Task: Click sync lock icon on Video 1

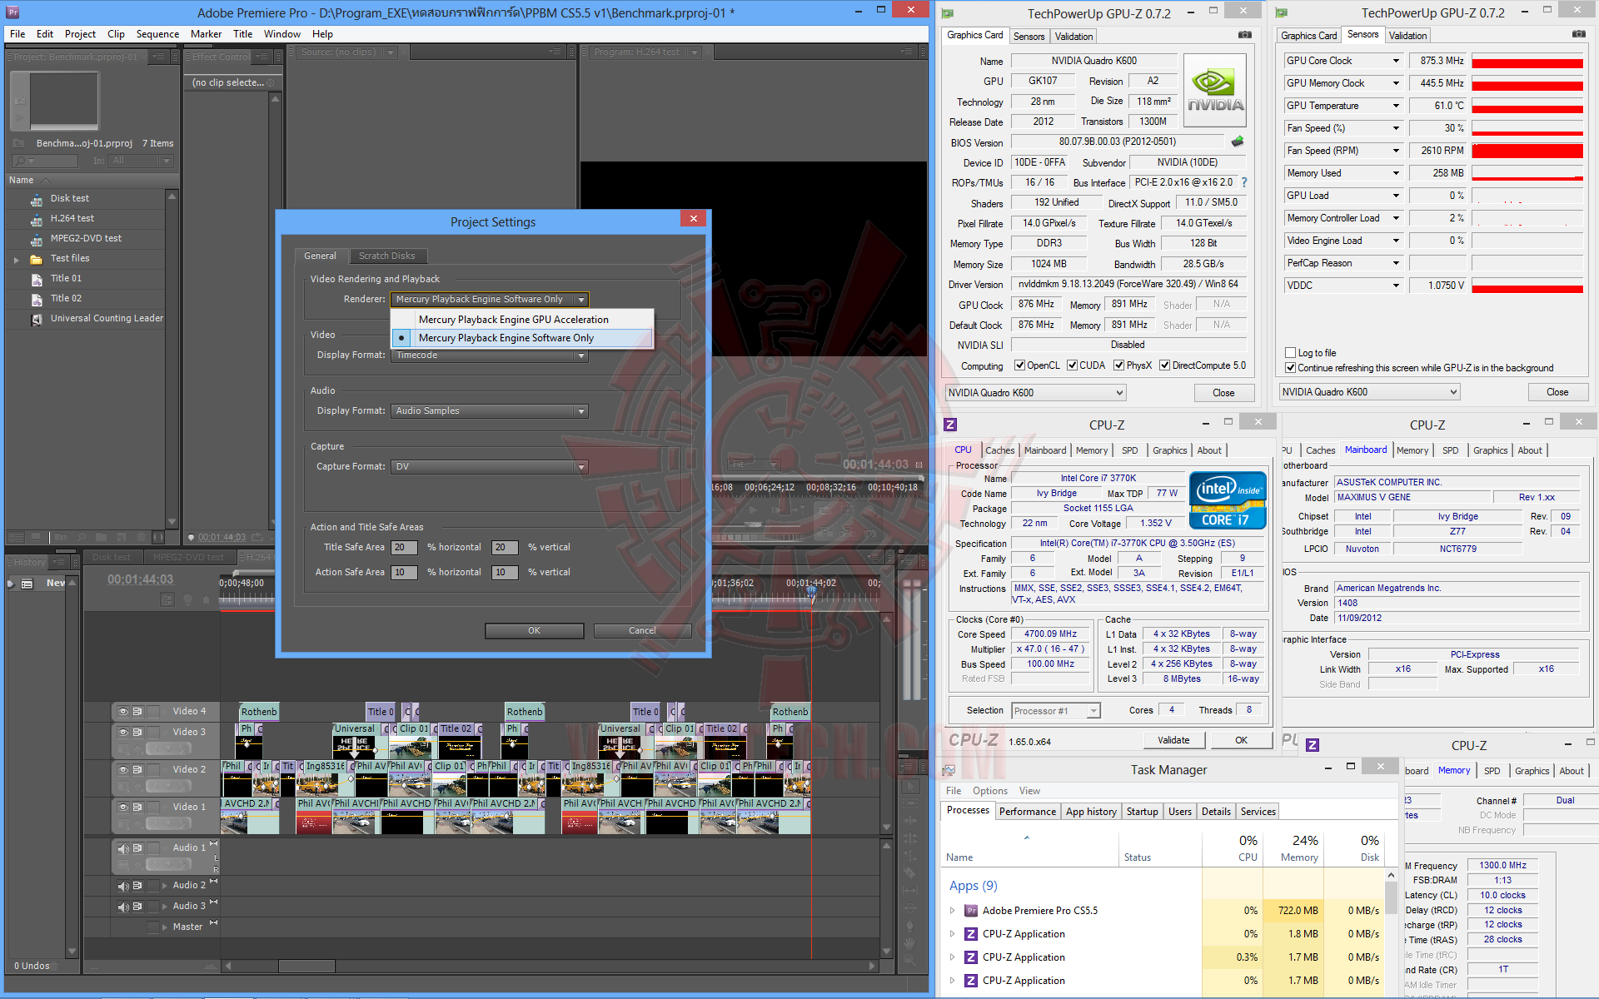Action: [x=137, y=808]
